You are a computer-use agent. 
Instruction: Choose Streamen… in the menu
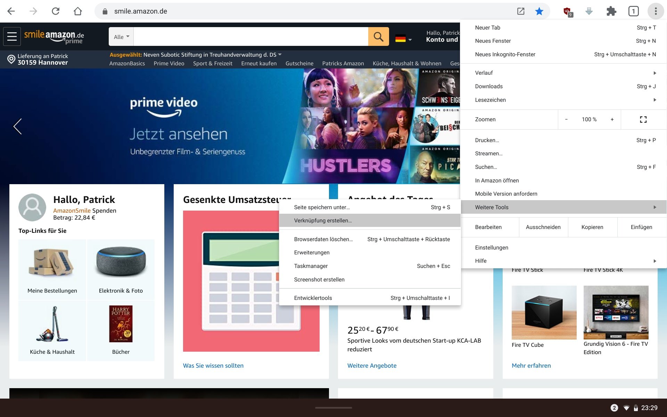[x=563, y=154]
